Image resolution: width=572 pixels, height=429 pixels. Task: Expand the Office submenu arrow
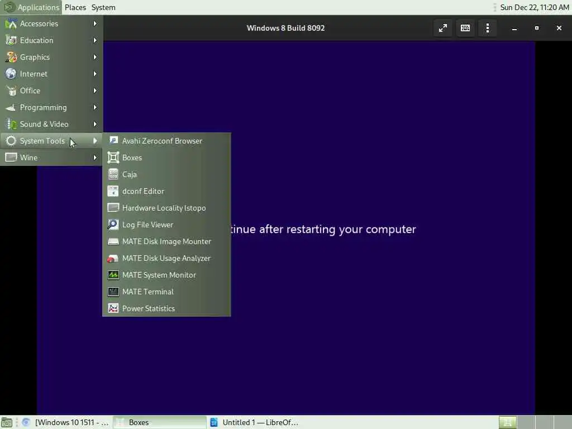pyautogui.click(x=95, y=91)
